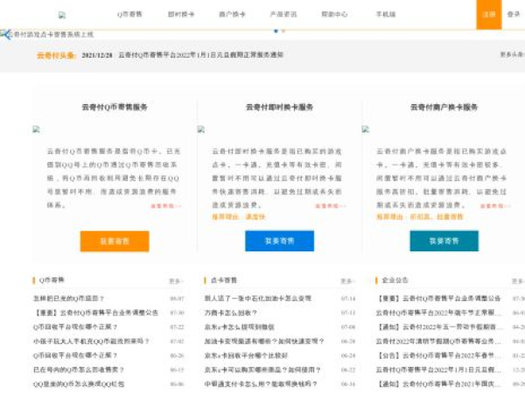Click the orange marker beside Q币寄售 list heading
The height and width of the screenshot is (394, 525).
(34, 280)
